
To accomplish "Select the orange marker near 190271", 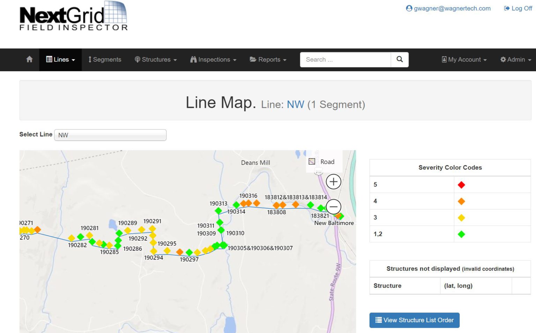I will coord(38,229).
